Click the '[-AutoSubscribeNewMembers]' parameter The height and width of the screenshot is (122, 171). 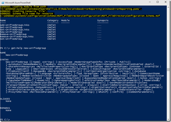(24, 64)
